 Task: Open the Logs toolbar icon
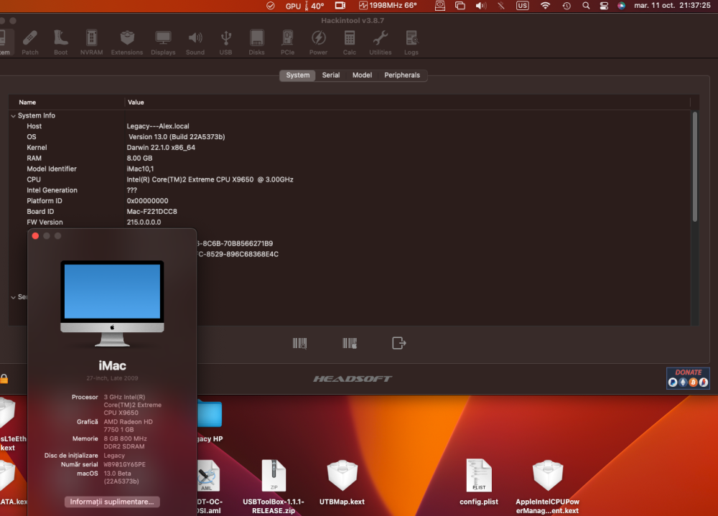click(411, 42)
